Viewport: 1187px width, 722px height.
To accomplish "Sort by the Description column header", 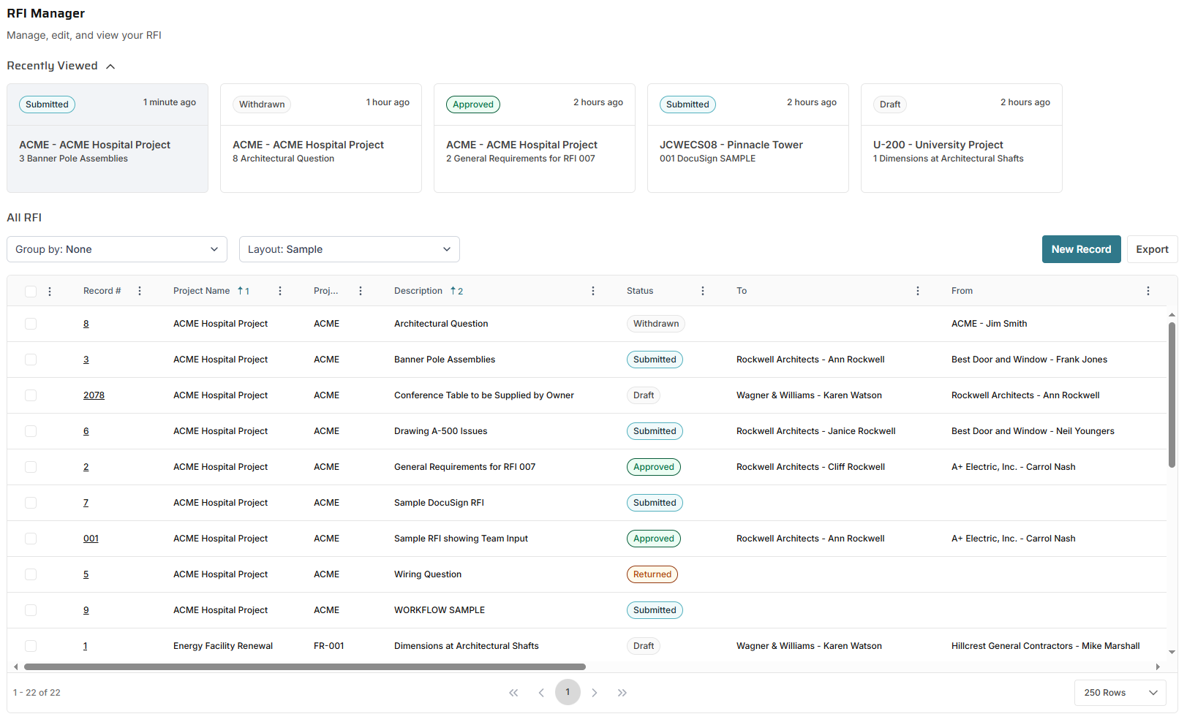I will click(418, 291).
